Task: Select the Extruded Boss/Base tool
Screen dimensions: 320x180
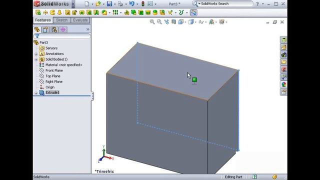Action: coord(38,12)
